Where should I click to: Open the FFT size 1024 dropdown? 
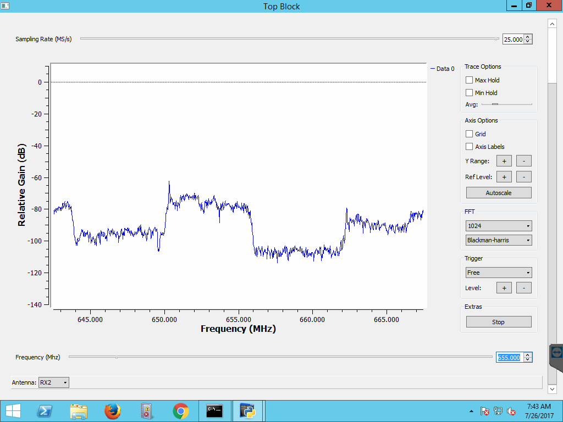click(x=499, y=226)
